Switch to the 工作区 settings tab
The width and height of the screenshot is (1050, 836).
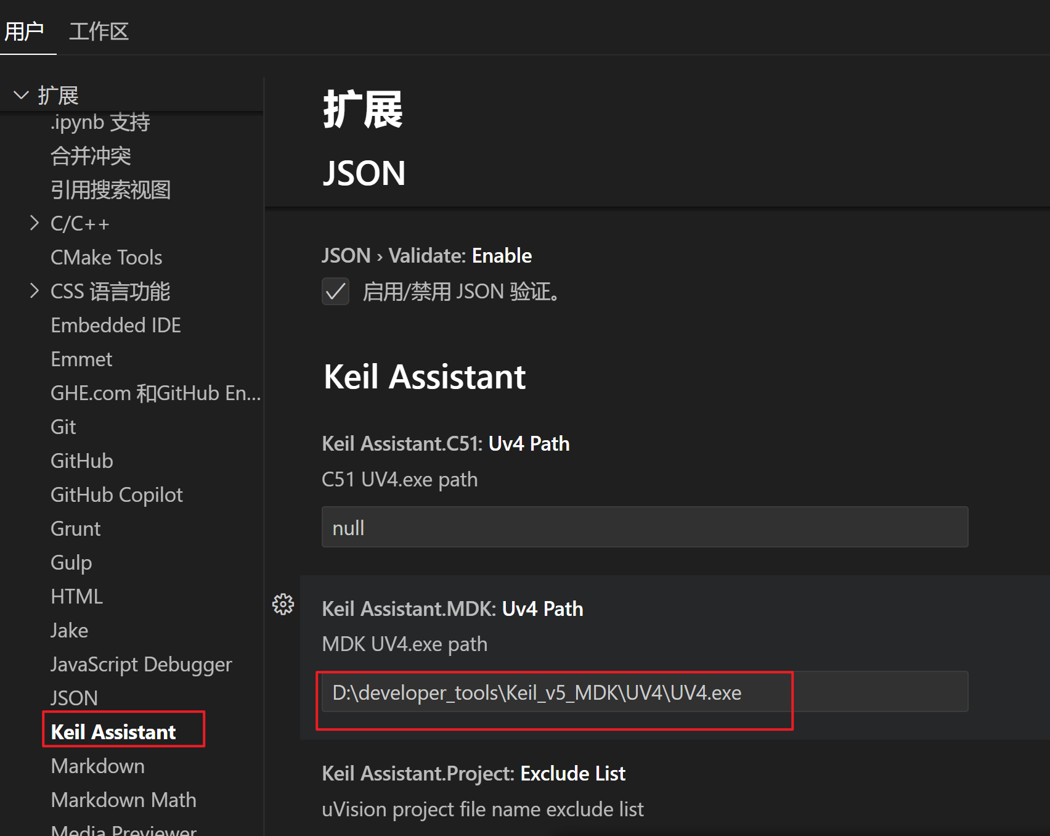tap(99, 31)
